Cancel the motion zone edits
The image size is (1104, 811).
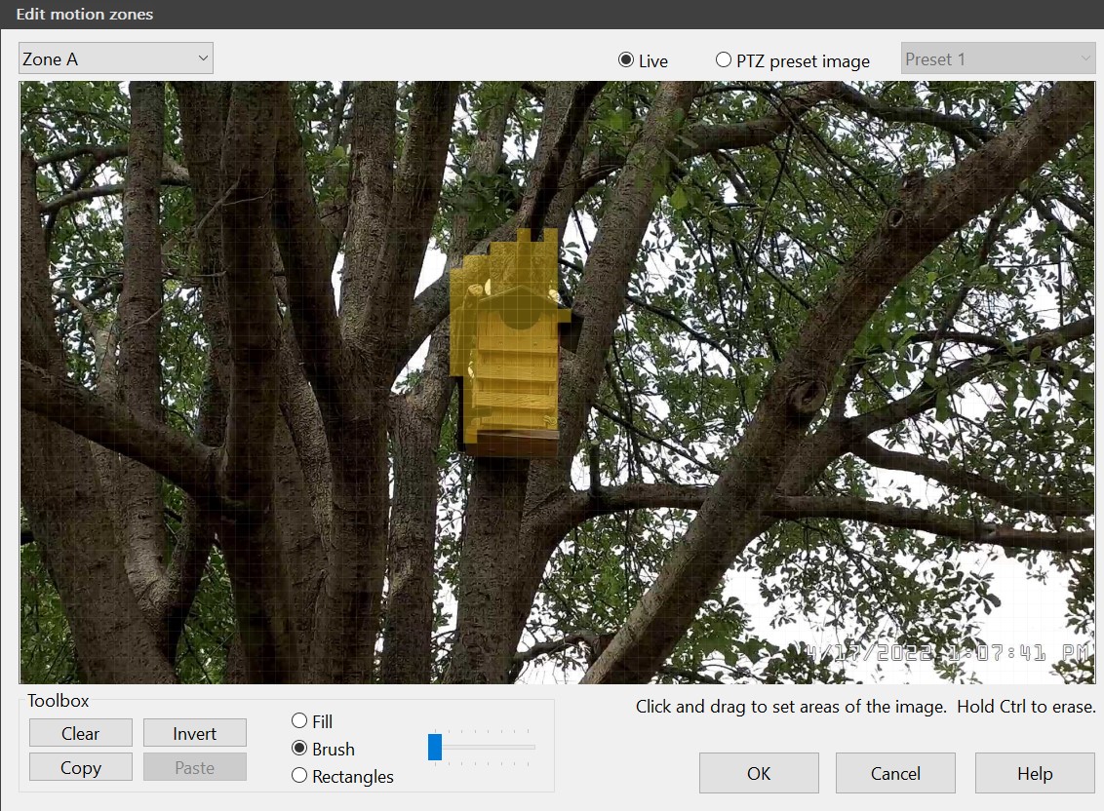[x=894, y=773]
